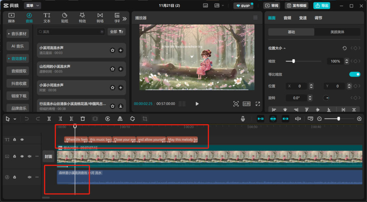The height and width of the screenshot is (202, 367).
Task: Expand the 音乐素材 category
Action: (x=18, y=34)
